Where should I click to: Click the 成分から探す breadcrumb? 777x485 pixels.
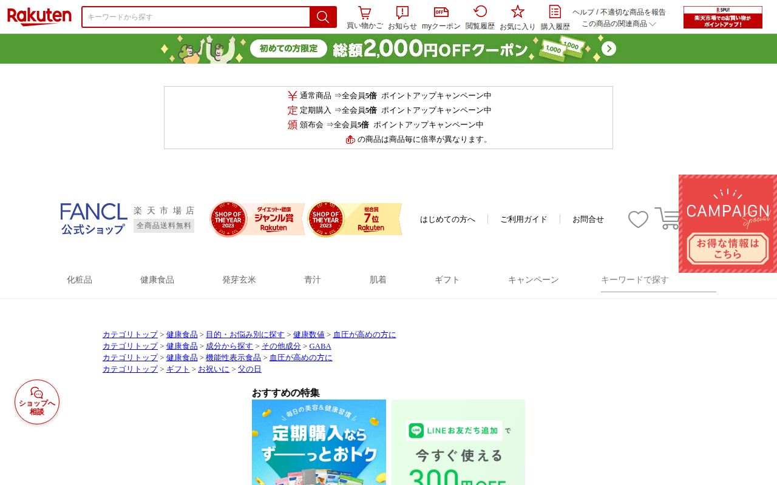[229, 346]
